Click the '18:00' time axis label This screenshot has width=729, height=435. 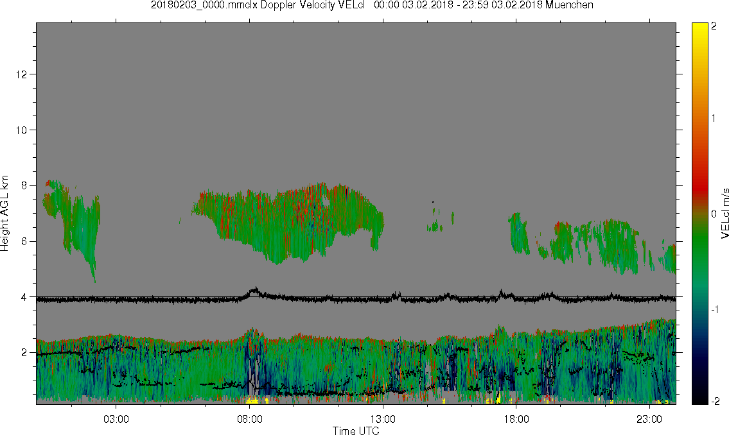pos(516,419)
